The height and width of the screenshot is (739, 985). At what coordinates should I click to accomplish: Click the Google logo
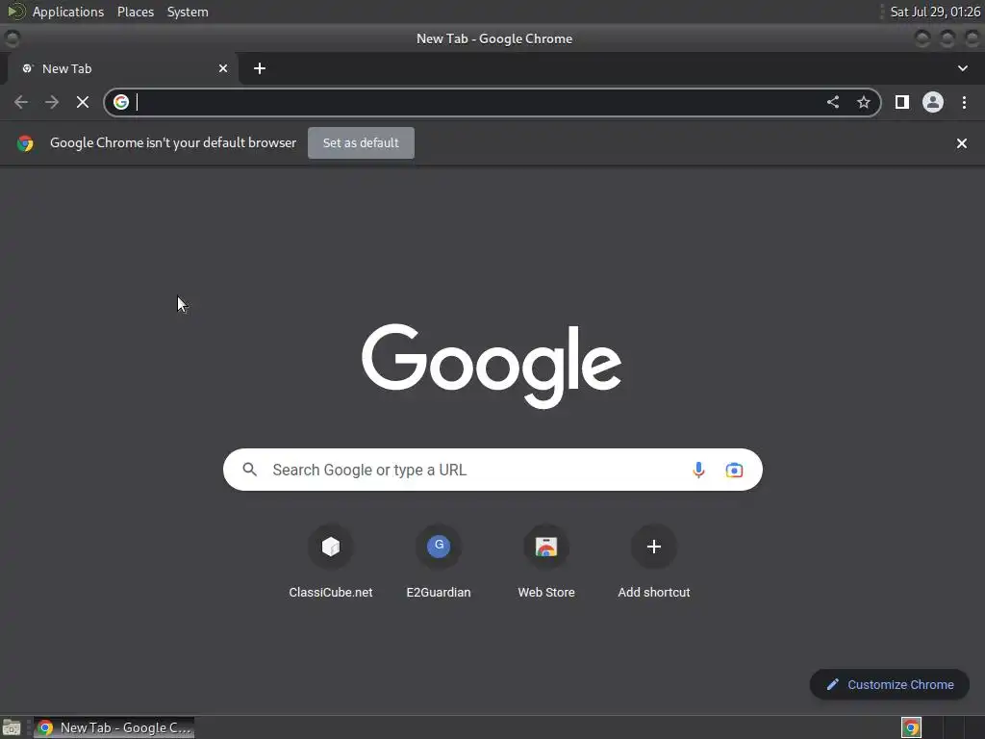(x=492, y=365)
